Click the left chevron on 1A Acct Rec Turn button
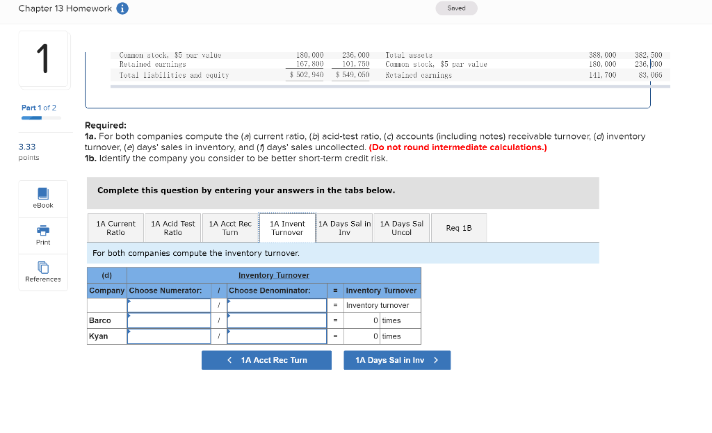This screenshot has height=433, width=712. pyautogui.click(x=229, y=360)
